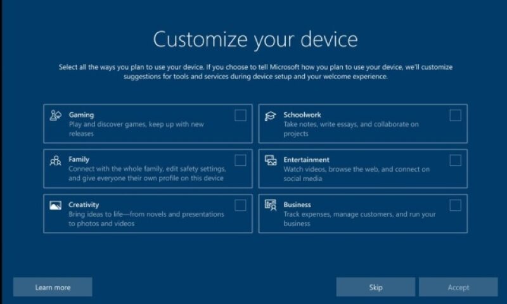The width and height of the screenshot is (507, 304).
Task: Enable the Family checkbox
Action: coord(240,160)
